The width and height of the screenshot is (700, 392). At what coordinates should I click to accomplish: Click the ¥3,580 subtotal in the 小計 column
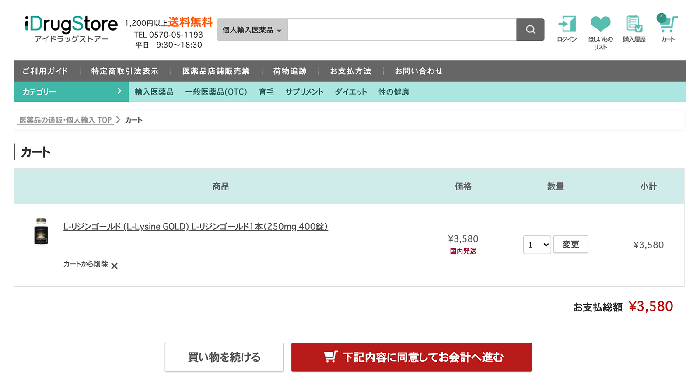(x=648, y=245)
